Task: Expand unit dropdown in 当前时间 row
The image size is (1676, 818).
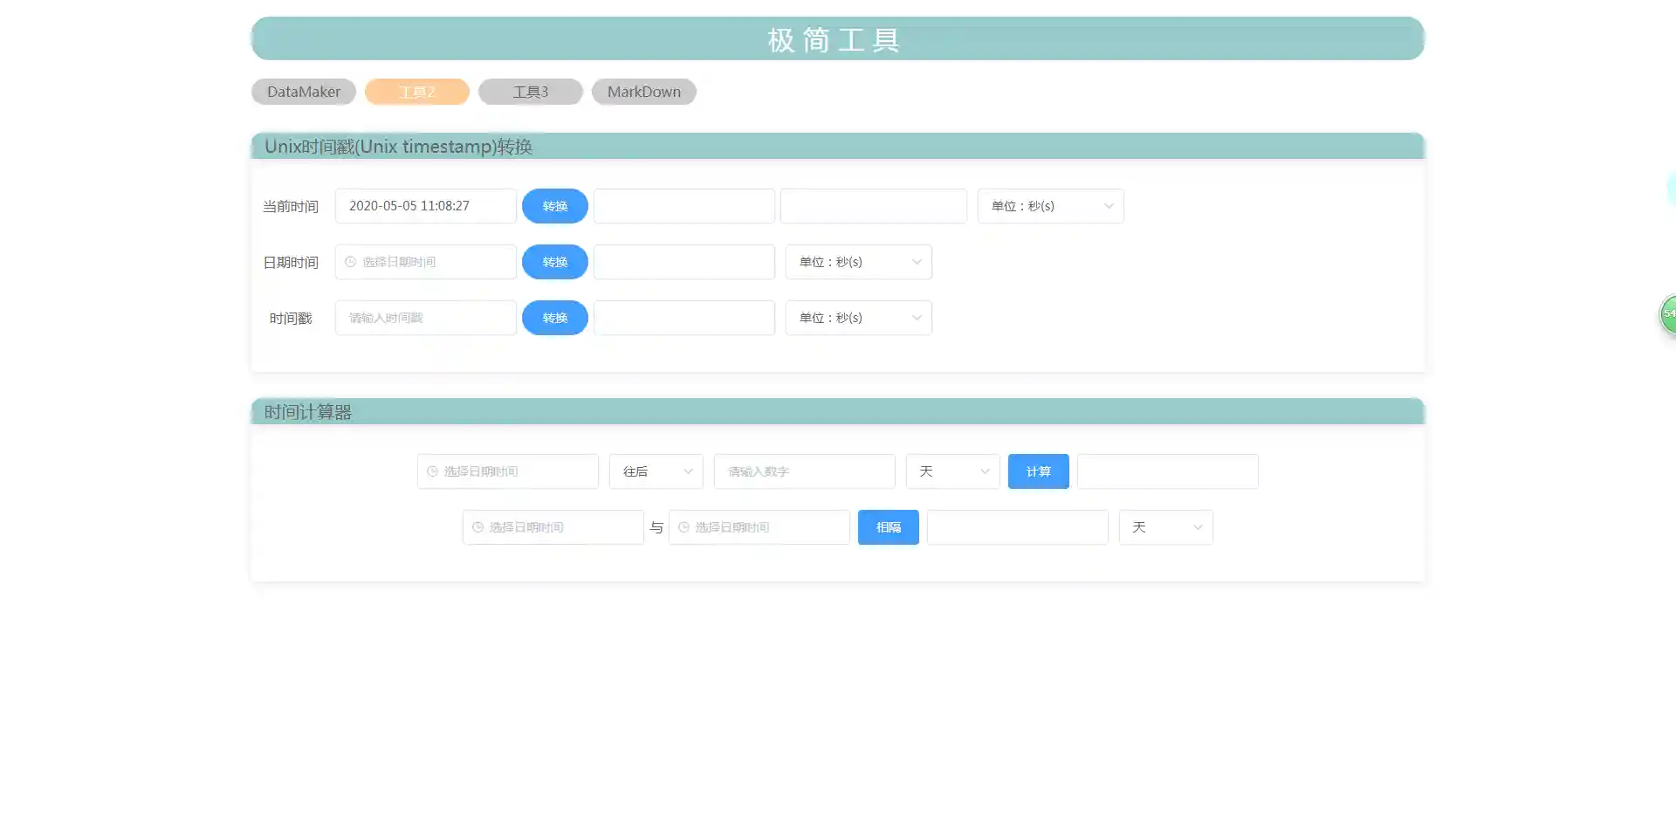Action: click(x=1050, y=206)
